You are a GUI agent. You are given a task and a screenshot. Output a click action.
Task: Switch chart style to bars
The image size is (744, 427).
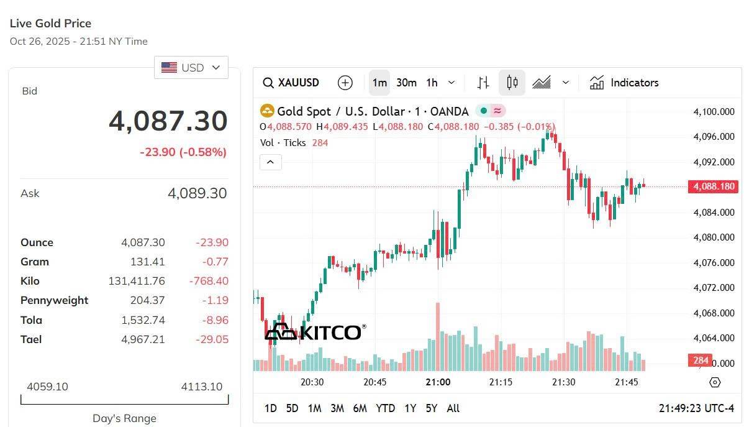pyautogui.click(x=483, y=83)
